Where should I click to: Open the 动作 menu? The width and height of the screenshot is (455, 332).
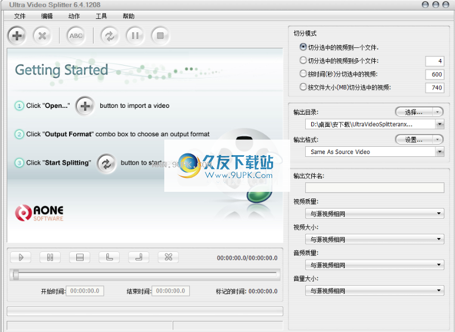pos(74,16)
